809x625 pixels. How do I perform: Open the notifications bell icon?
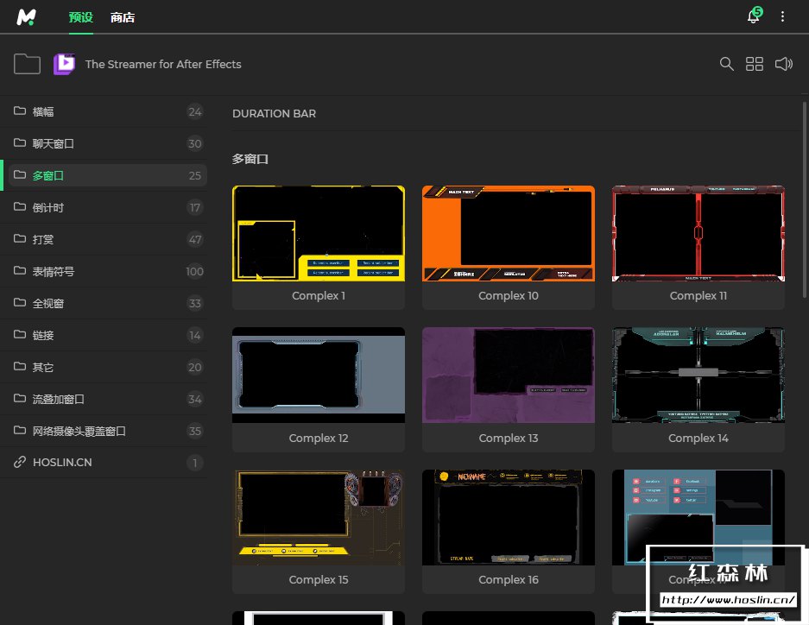pos(754,17)
